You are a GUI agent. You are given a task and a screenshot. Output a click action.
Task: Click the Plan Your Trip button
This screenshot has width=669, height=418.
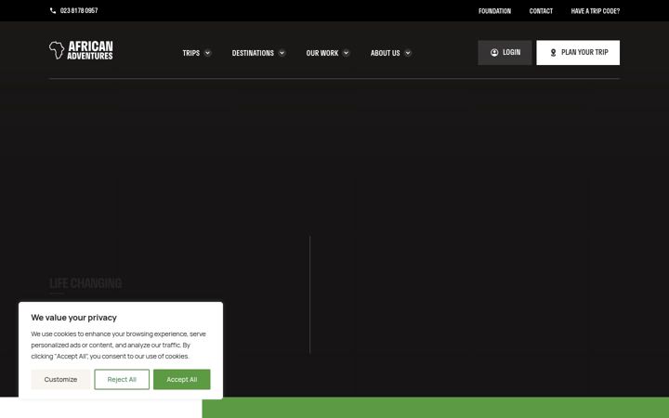click(x=578, y=52)
